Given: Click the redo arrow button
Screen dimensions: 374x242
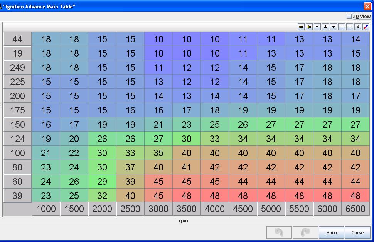Looking at the screenshot, I should 305,232.
